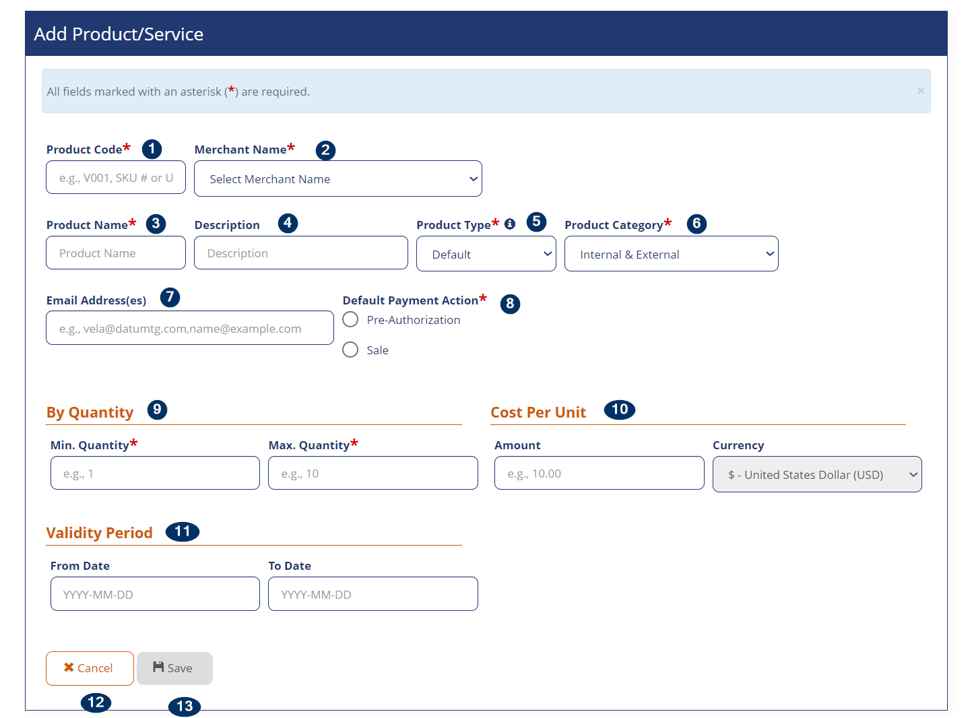This screenshot has width=972, height=718.
Task: Click the Product Type info icon
Action: coord(510,224)
